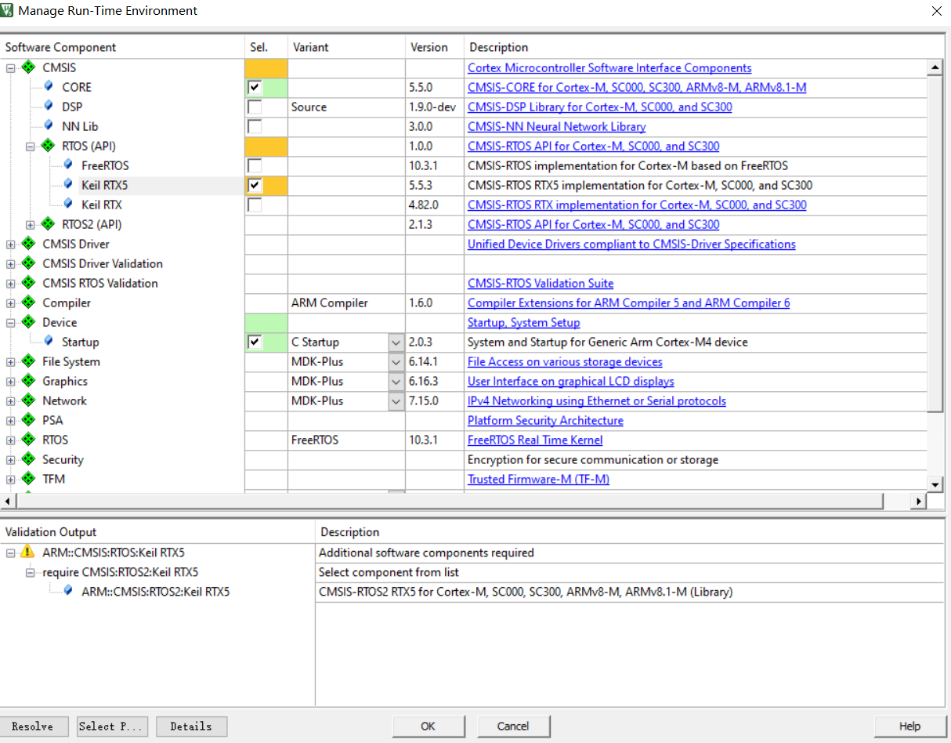Viewport: 951px width, 743px height.
Task: Click the Sel. column header
Action: (266, 47)
